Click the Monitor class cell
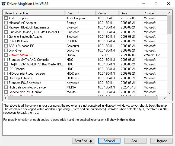The height and width of the screenshot is (146, 175). [x=72, y=92]
